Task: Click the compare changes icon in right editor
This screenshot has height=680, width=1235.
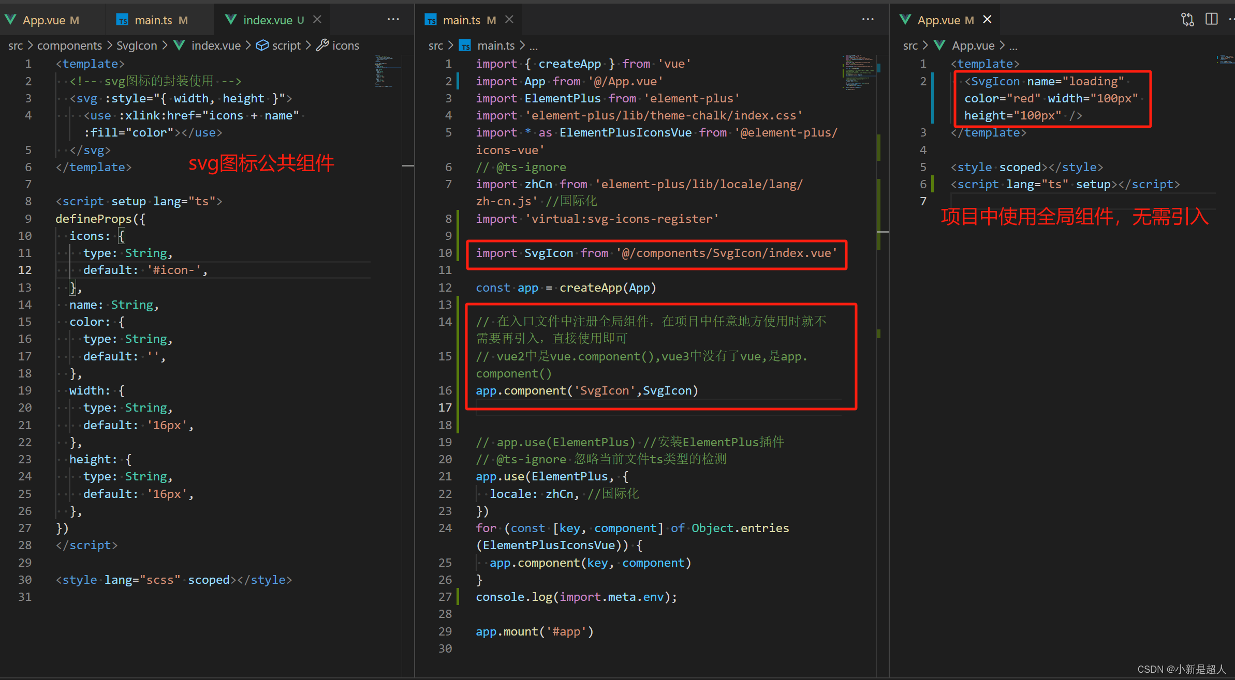Action: 1187,20
